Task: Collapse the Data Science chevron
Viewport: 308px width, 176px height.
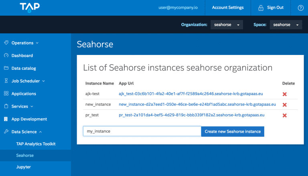Action: point(41,132)
